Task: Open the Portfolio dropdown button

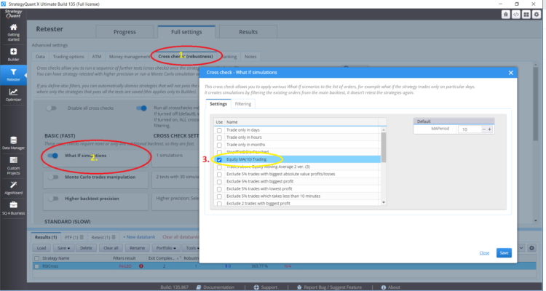Action: [165, 248]
